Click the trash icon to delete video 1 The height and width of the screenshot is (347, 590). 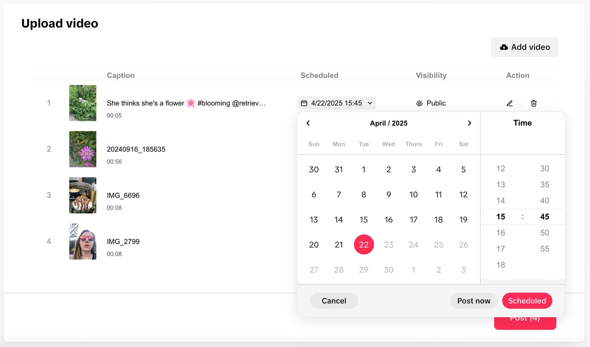[534, 103]
